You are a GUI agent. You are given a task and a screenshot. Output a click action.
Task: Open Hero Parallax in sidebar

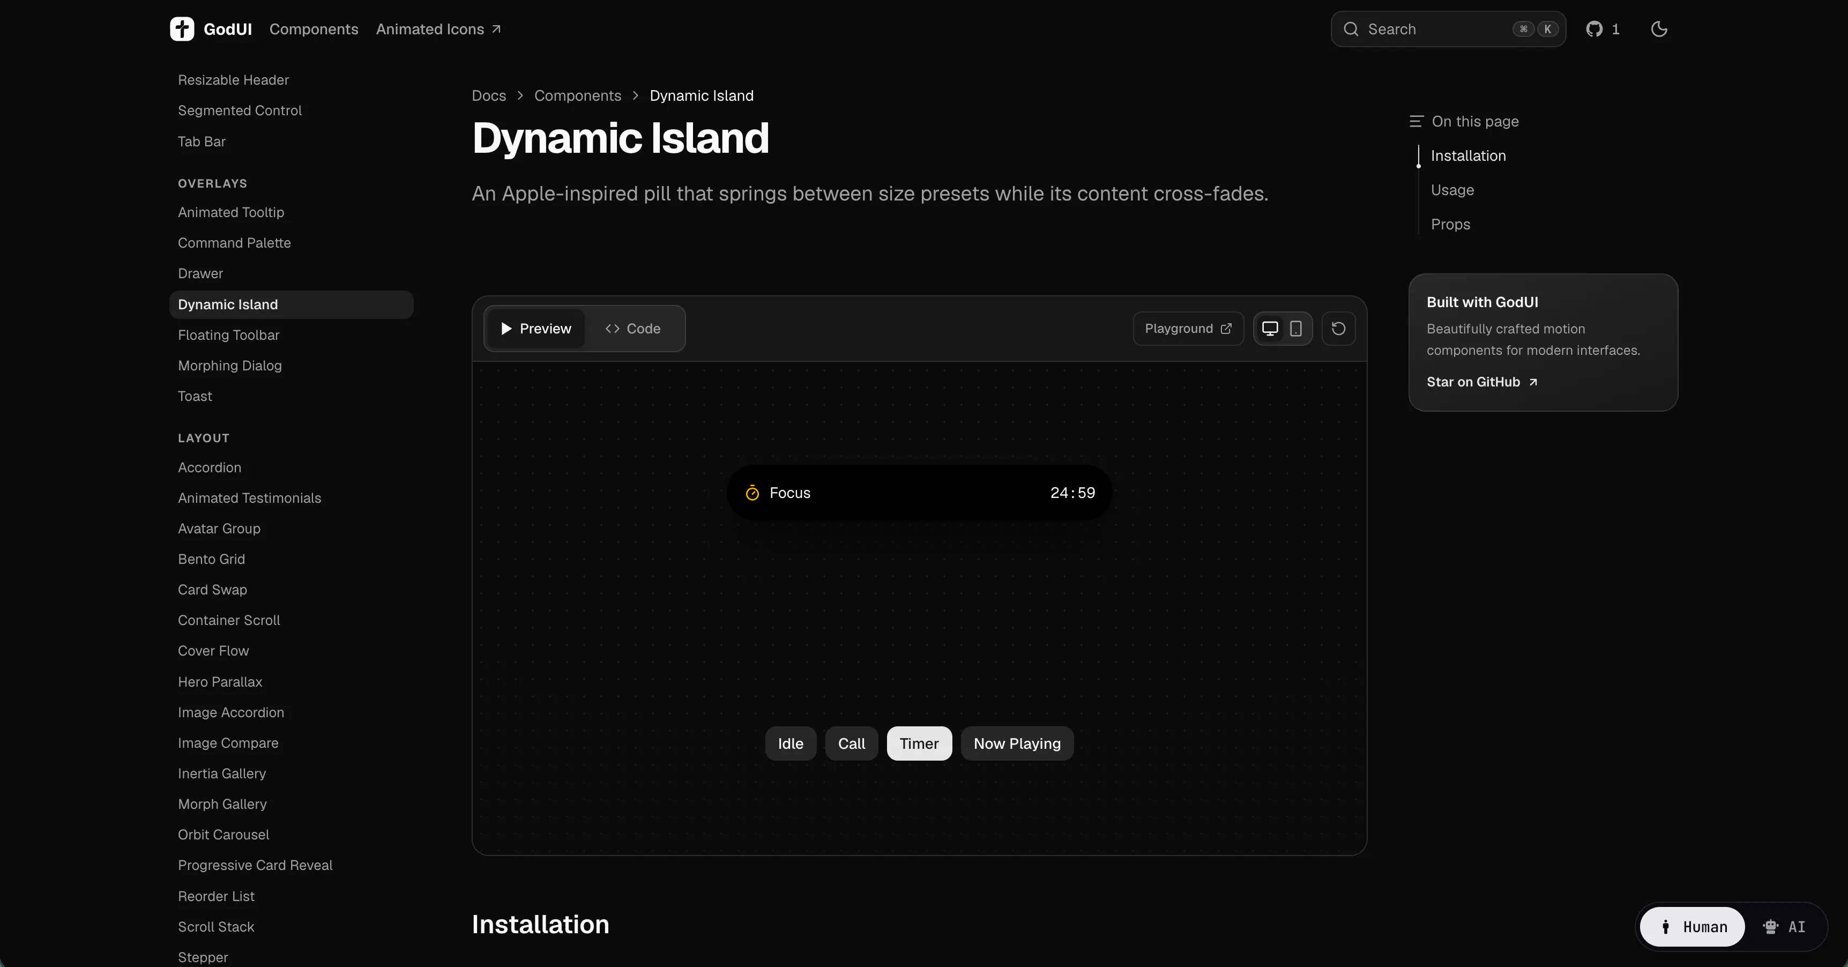[220, 682]
